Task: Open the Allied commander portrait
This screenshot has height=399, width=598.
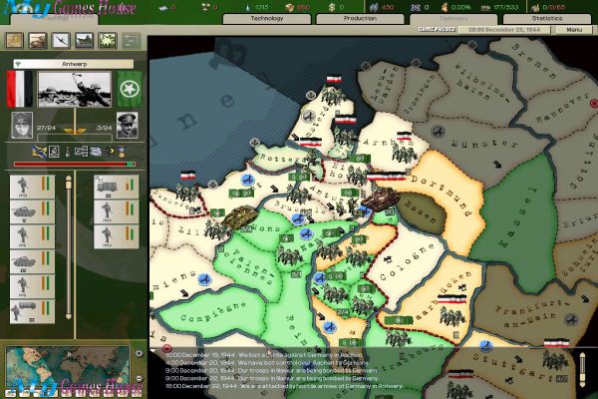Action: tap(127, 126)
